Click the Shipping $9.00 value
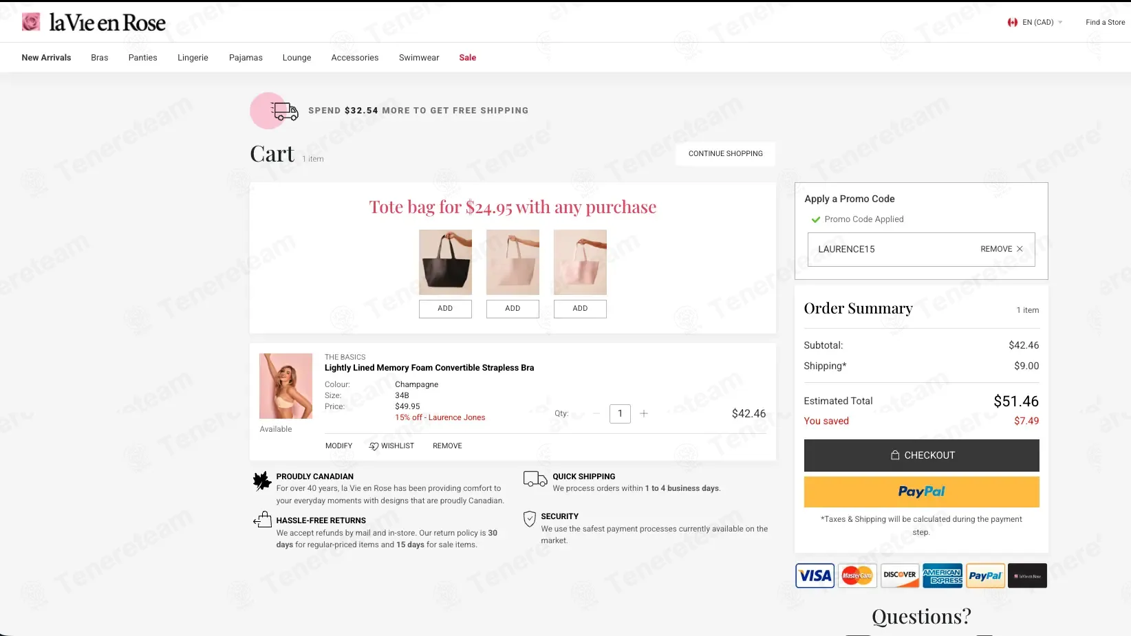Viewport: 1131px width, 636px height. [x=1026, y=366]
